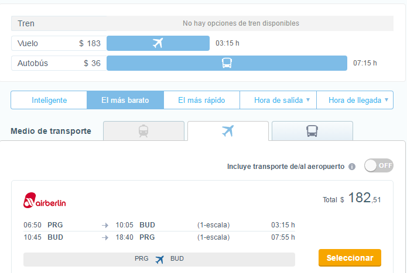Click the airplane icon in the flight bar
407x273 pixels.
[x=157, y=43]
